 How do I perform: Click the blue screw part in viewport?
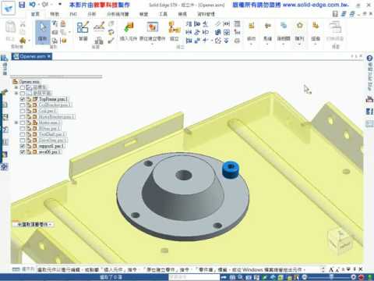(231, 170)
